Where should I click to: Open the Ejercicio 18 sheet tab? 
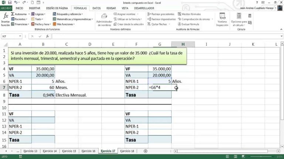pyautogui.click(x=127, y=151)
